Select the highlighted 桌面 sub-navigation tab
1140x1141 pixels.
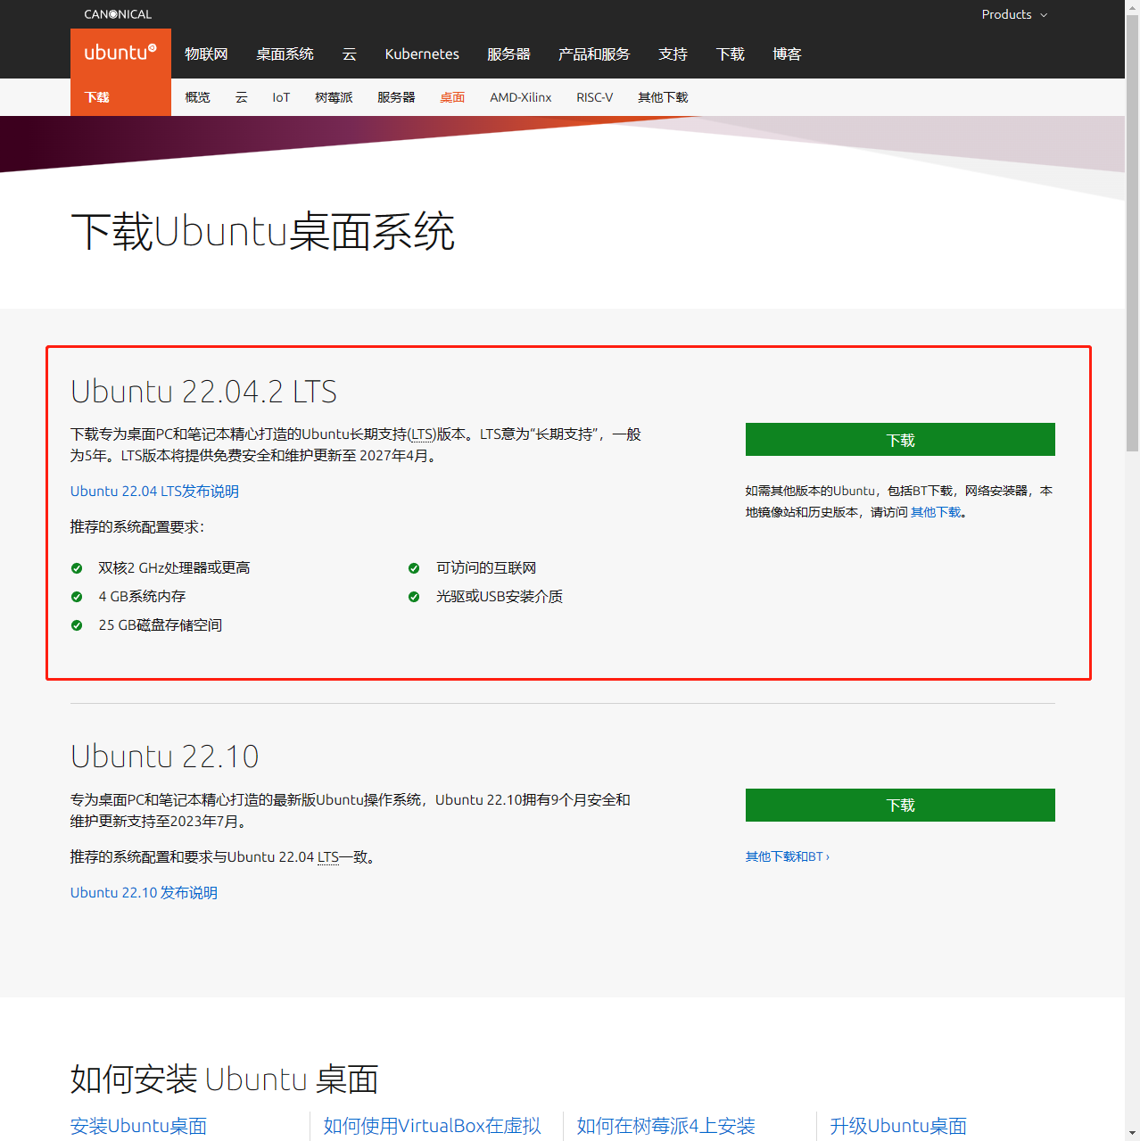(x=452, y=97)
